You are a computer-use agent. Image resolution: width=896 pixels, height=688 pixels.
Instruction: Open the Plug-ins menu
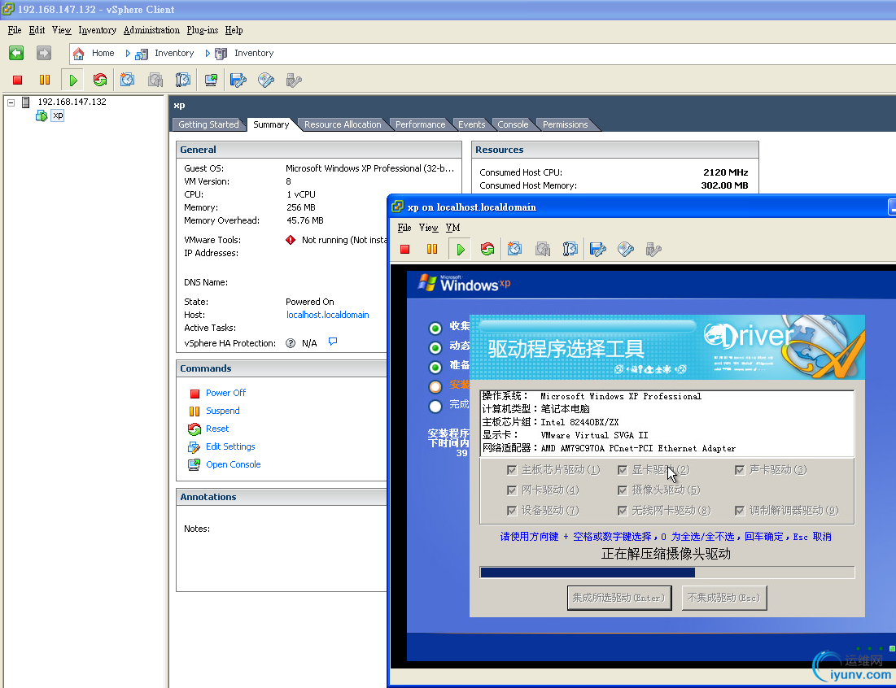203,30
